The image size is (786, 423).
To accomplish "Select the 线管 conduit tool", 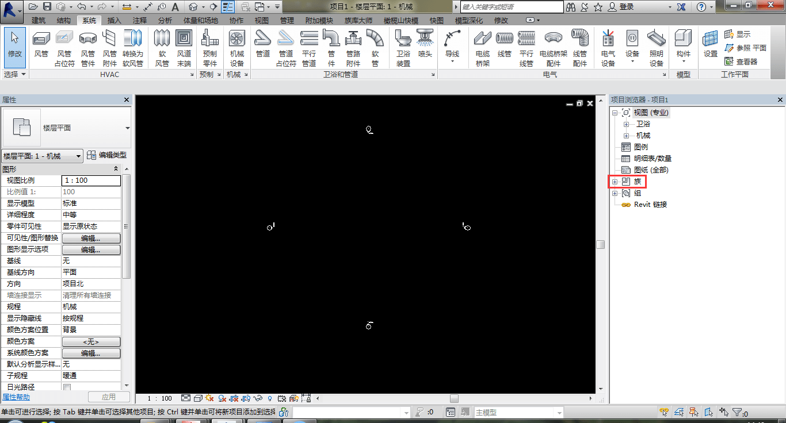I will (x=505, y=45).
